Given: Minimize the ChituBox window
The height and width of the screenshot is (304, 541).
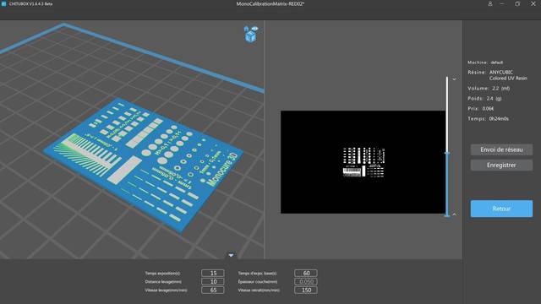Looking at the screenshot, I should (502, 3).
